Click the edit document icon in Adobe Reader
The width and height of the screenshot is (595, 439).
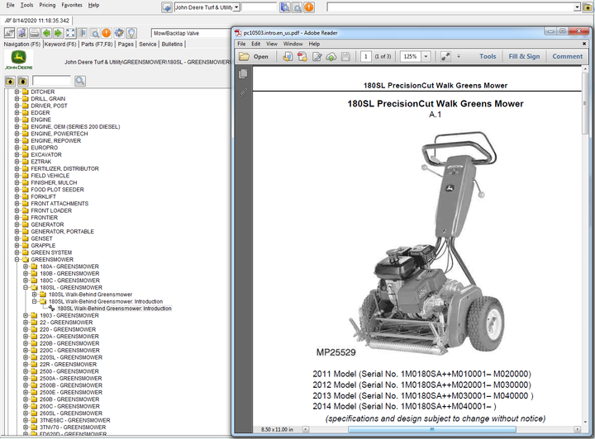tap(317, 56)
